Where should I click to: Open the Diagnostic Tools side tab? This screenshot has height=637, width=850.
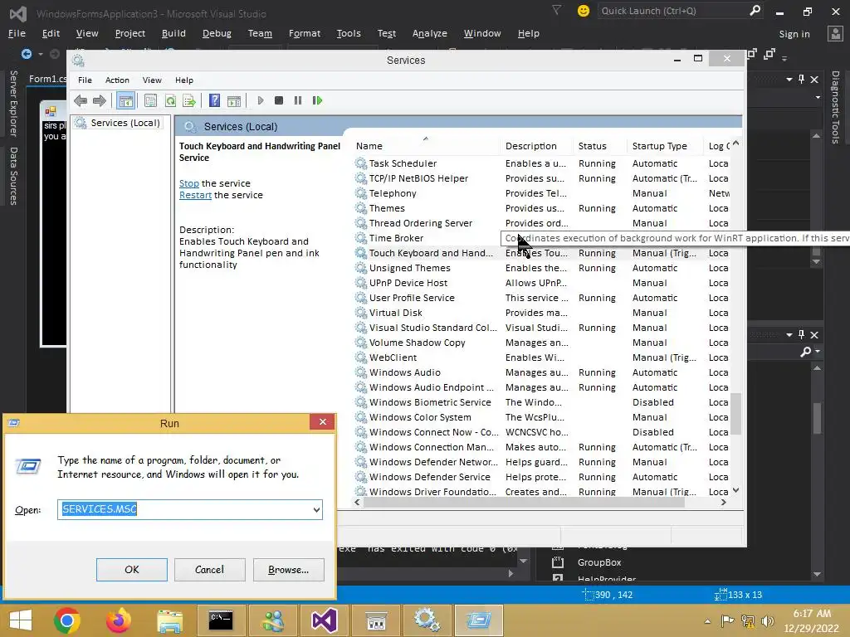click(x=835, y=107)
